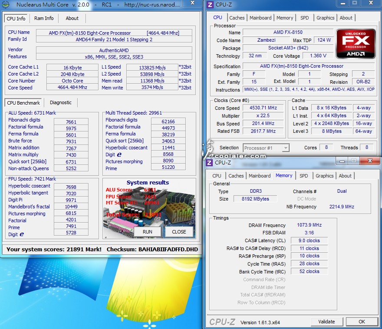
Task: Click the Mandelbrot's fractal score 10449
Action: pos(71,207)
